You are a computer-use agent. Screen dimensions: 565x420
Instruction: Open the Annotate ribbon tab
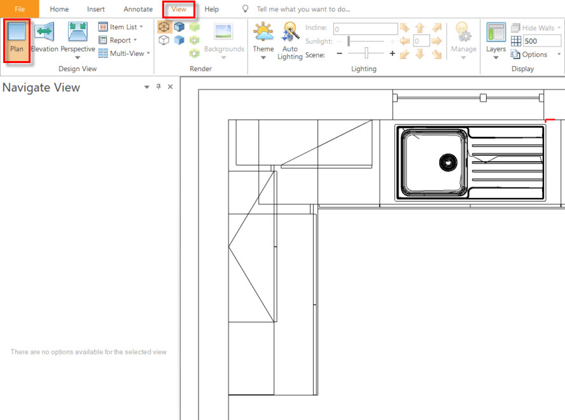tap(138, 9)
